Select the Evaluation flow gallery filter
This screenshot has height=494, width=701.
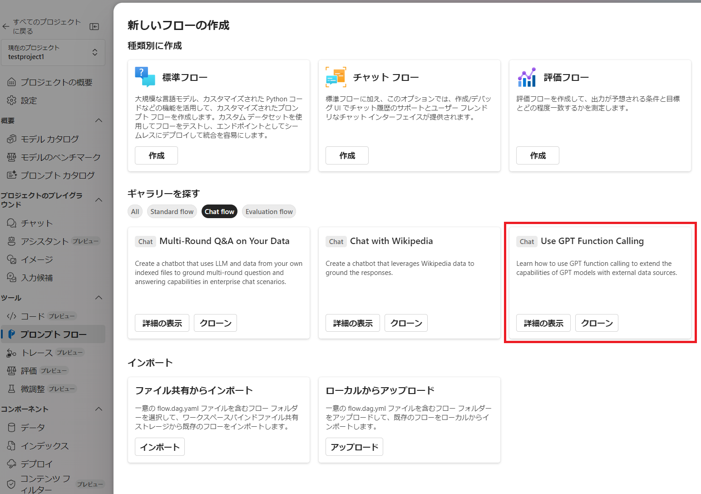(x=269, y=211)
